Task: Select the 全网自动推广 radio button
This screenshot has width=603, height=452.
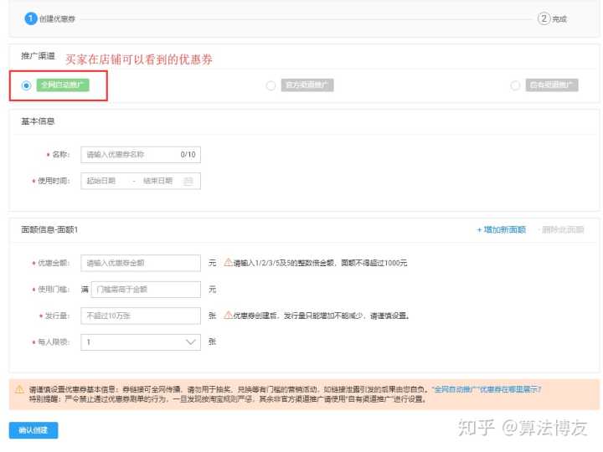Action: (27, 85)
